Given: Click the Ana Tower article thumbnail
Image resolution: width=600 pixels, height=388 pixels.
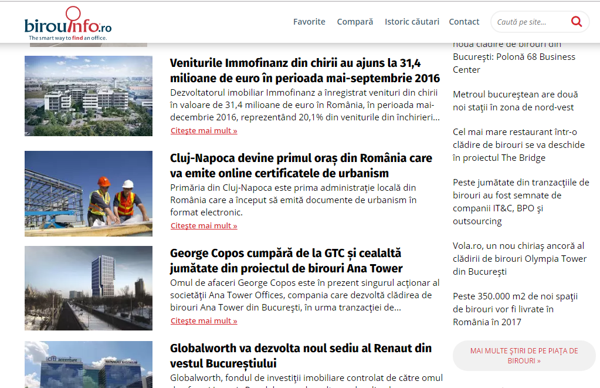Looking at the screenshot, I should pyautogui.click(x=88, y=288).
